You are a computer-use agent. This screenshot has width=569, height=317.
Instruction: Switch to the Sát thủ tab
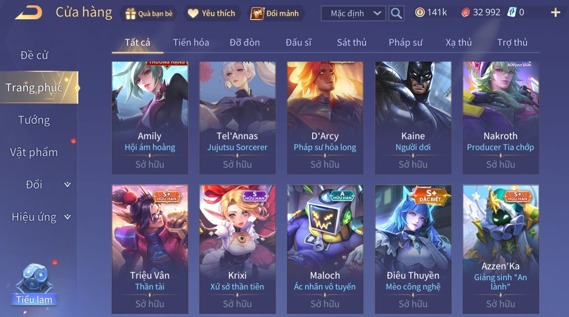[x=352, y=43]
